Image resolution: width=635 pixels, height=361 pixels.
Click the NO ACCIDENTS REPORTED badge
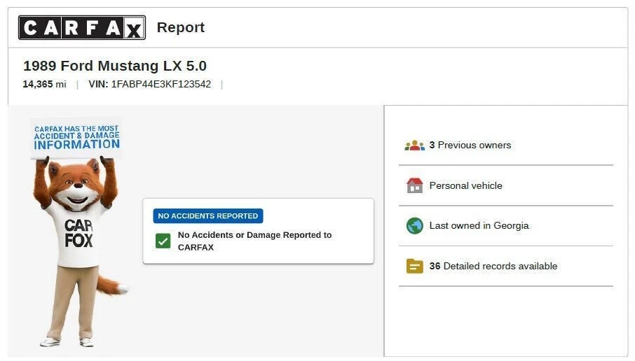click(x=207, y=216)
